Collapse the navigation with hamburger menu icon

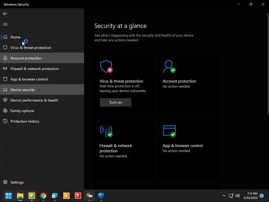5,24
